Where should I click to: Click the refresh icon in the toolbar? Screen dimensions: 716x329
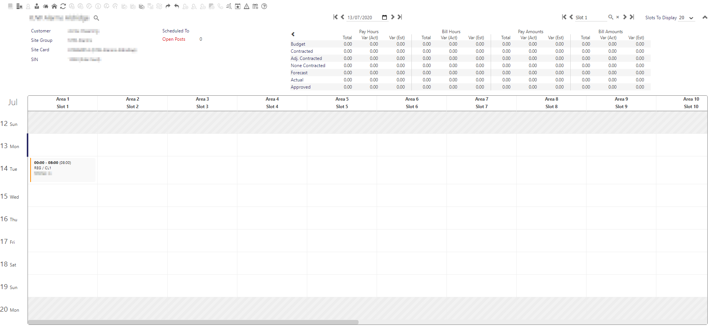(x=63, y=6)
